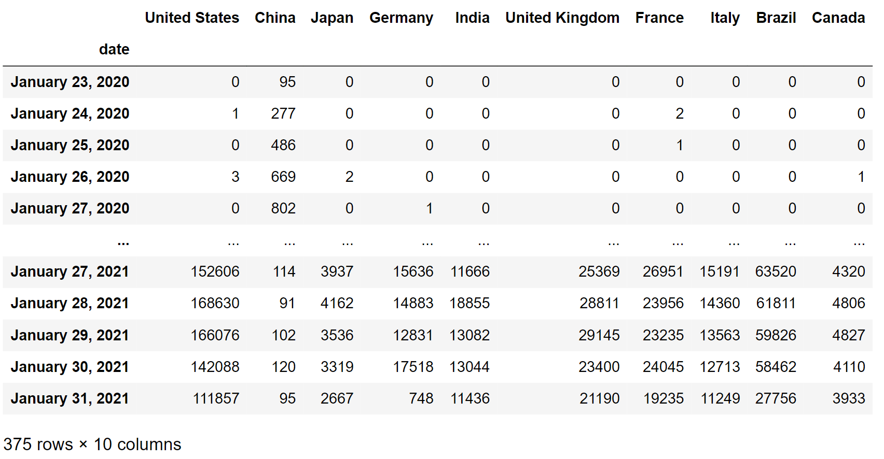884x459 pixels.
Task: Click the 375 rows × 10 columns summary
Action: point(92,444)
